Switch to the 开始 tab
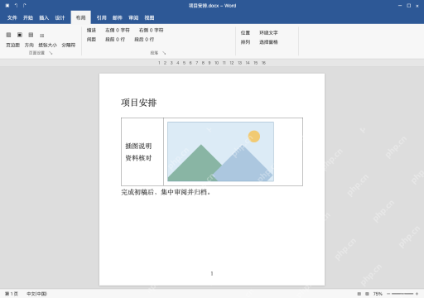424x298 pixels. coord(28,18)
